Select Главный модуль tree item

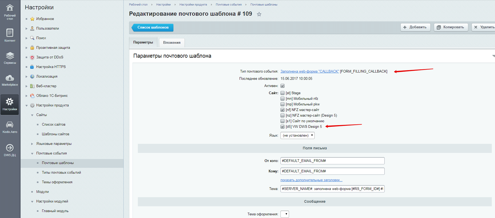point(55,211)
